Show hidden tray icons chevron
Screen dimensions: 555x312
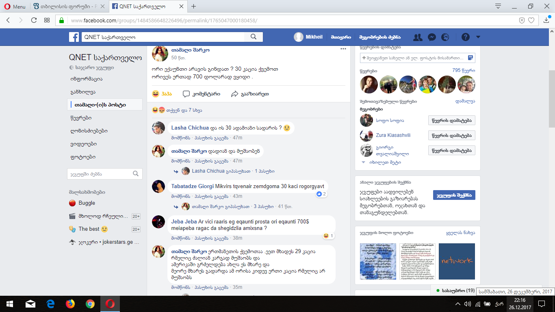pos(457,303)
